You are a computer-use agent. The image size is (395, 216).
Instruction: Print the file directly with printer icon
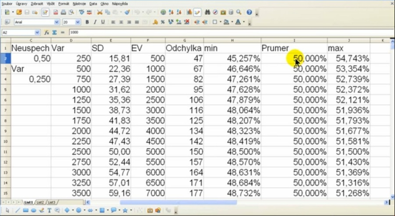(64, 12)
